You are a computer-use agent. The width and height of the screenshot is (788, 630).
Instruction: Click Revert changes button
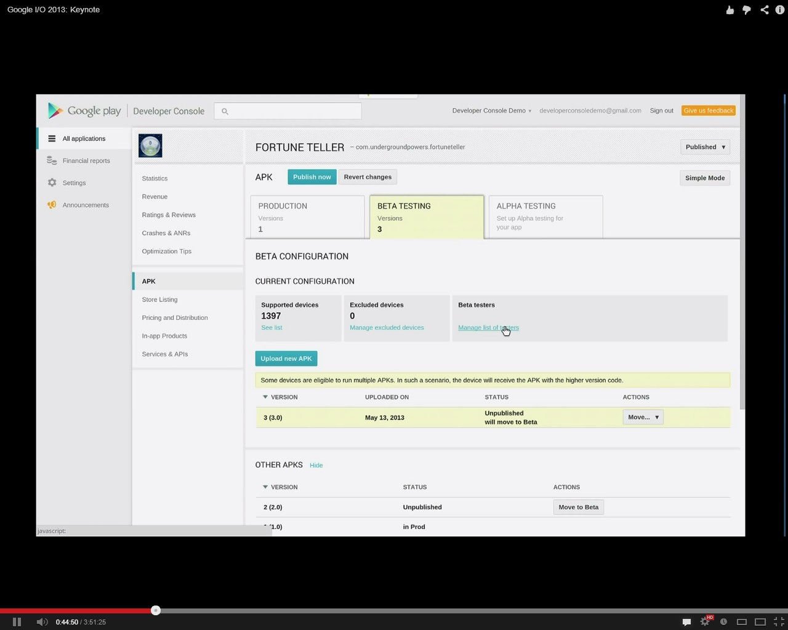[368, 177]
